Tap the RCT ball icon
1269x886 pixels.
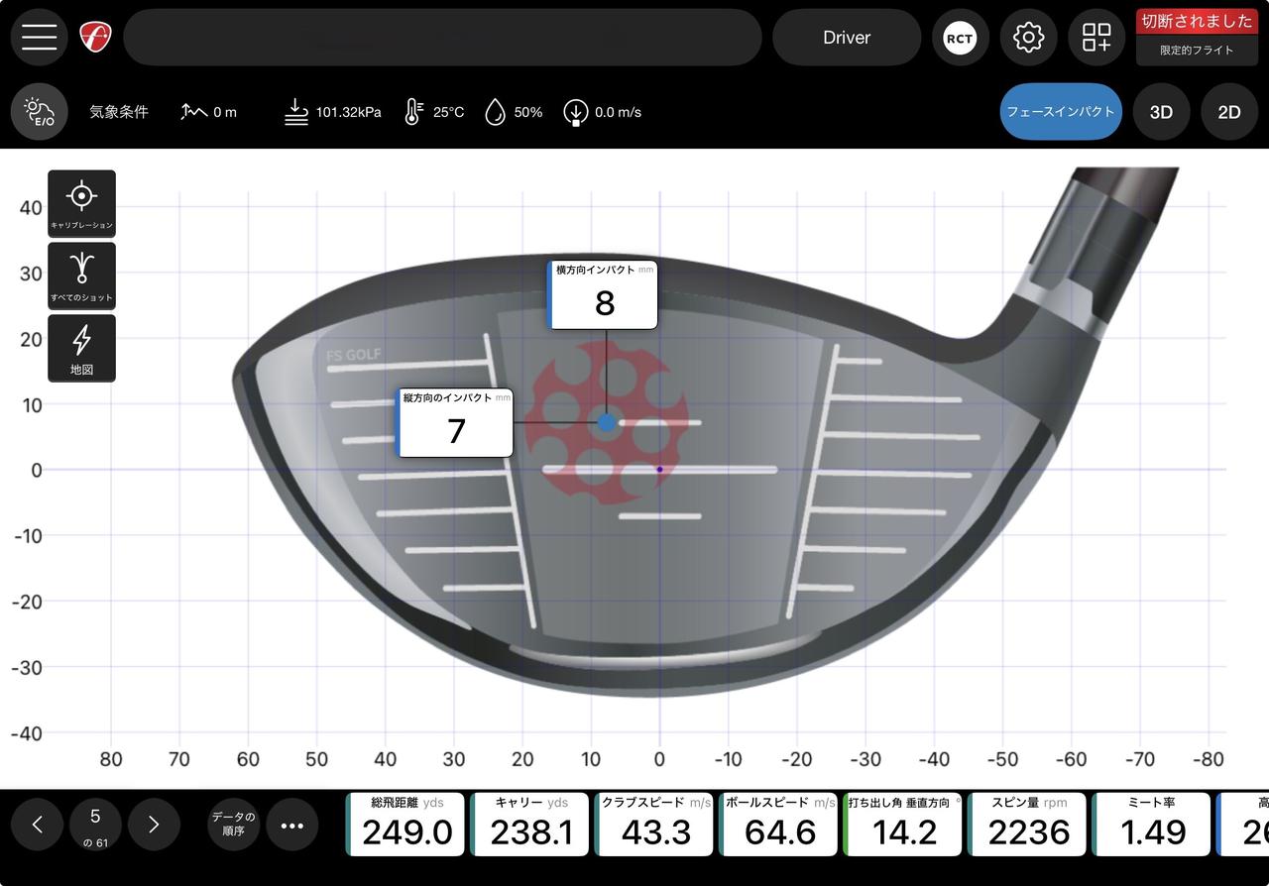click(959, 38)
